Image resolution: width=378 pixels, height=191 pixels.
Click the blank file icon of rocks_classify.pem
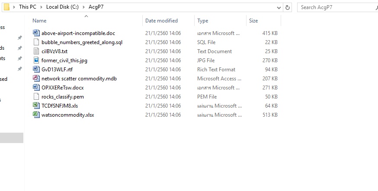point(36,96)
